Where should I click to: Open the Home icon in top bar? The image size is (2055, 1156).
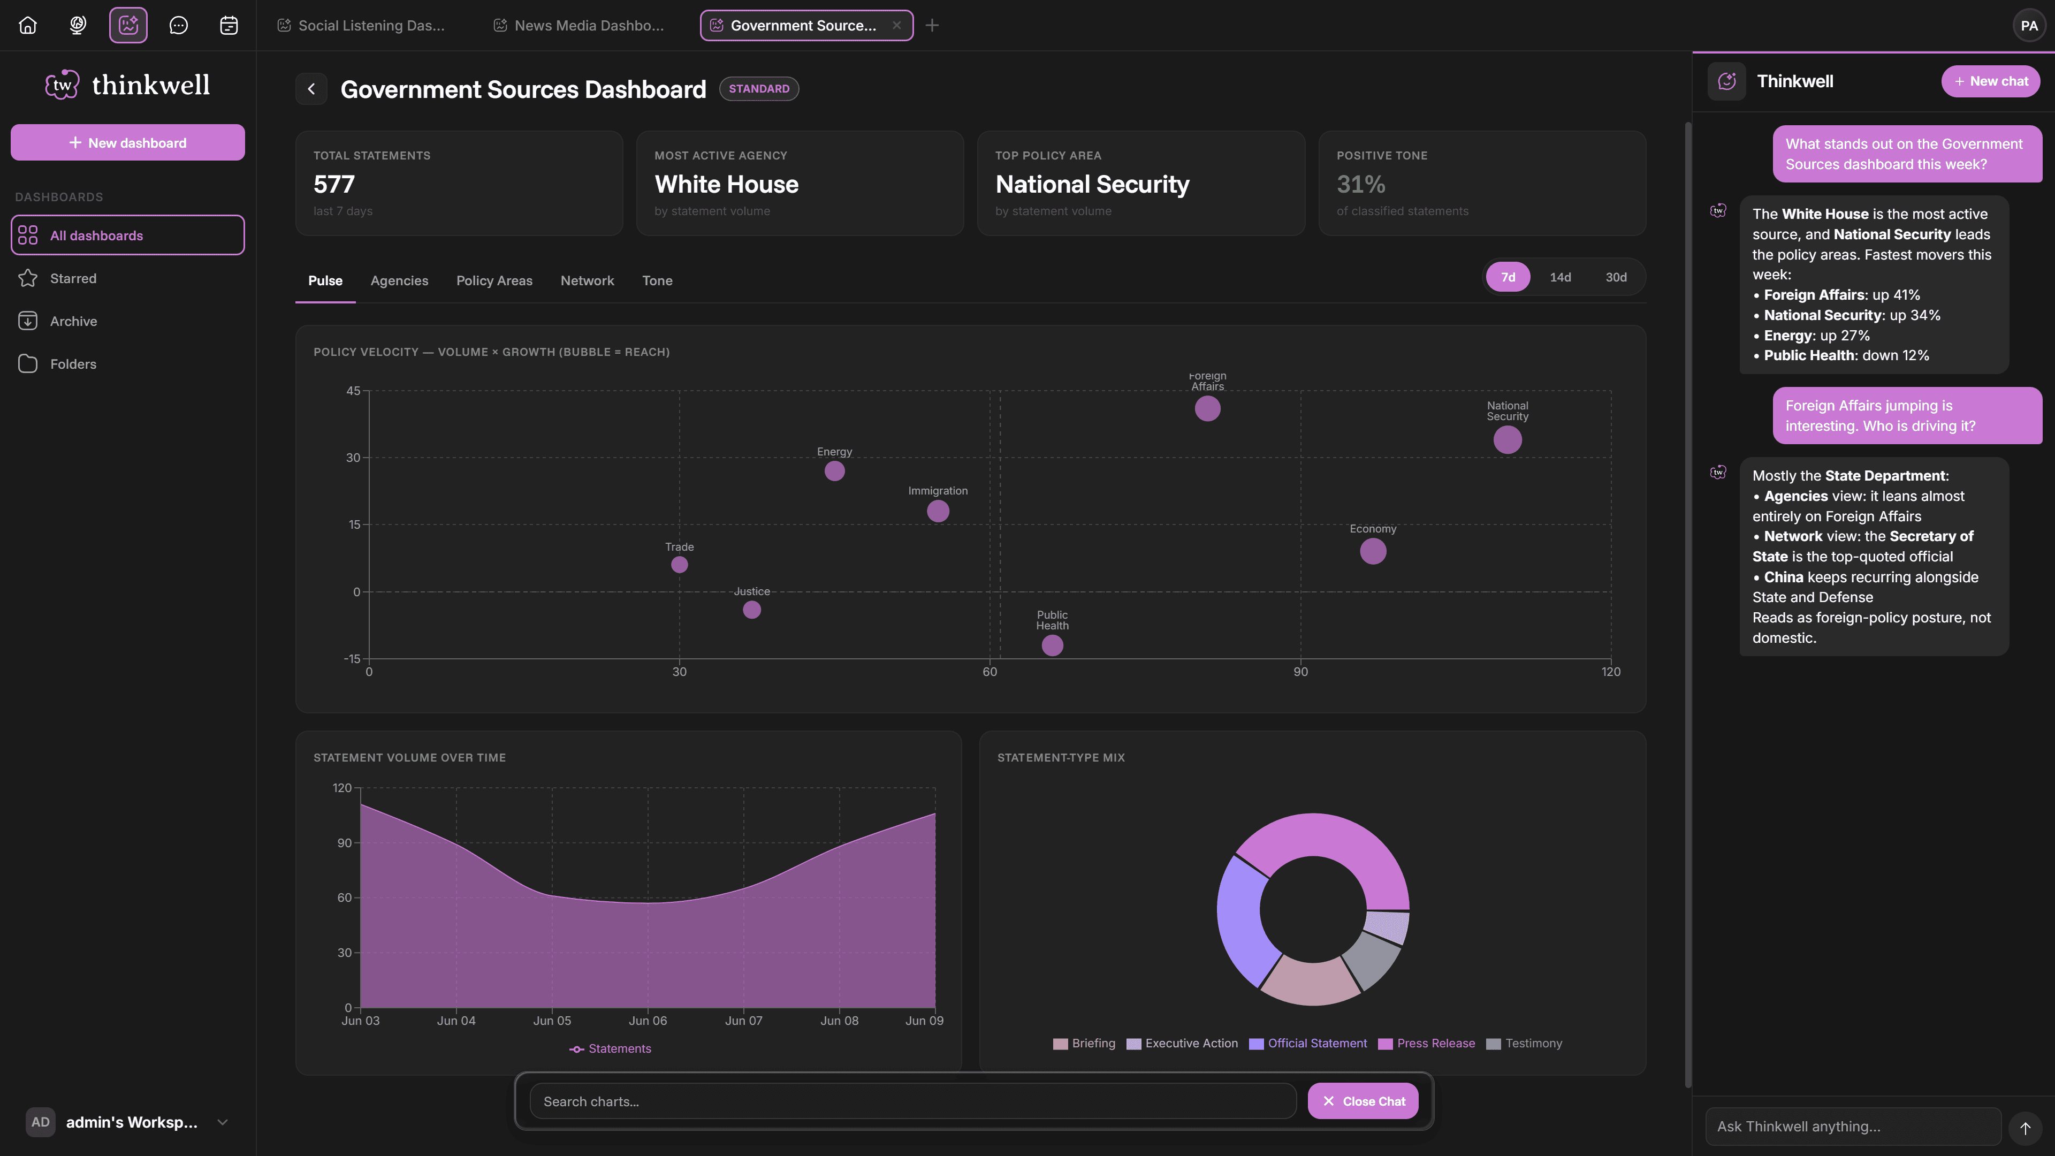pyautogui.click(x=28, y=26)
